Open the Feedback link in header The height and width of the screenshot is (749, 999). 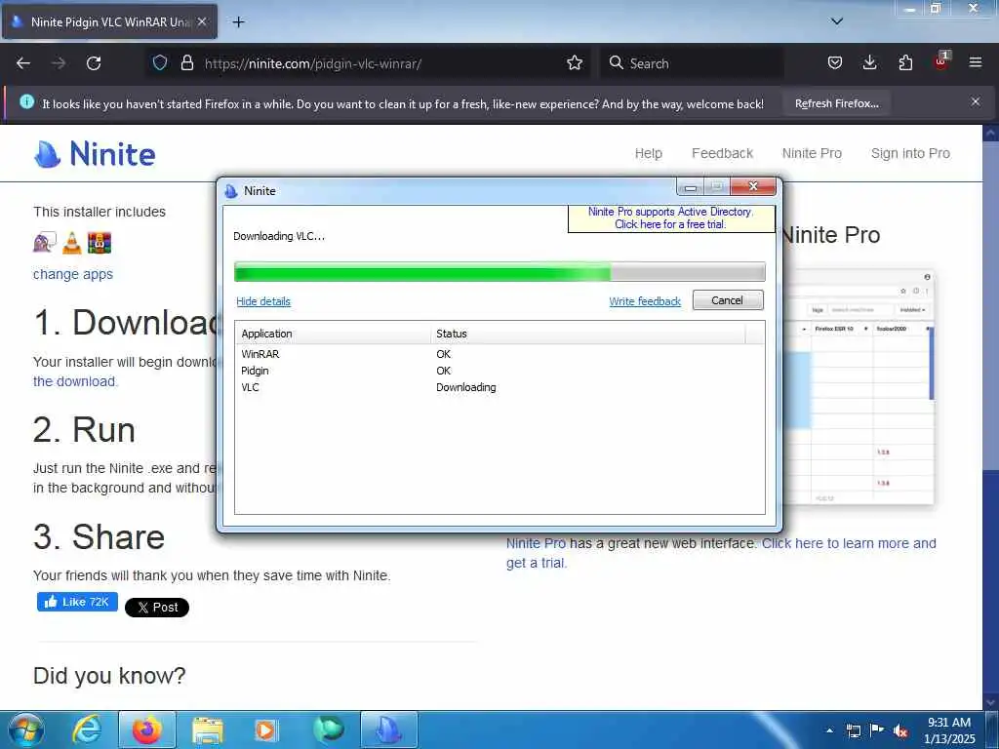click(723, 153)
